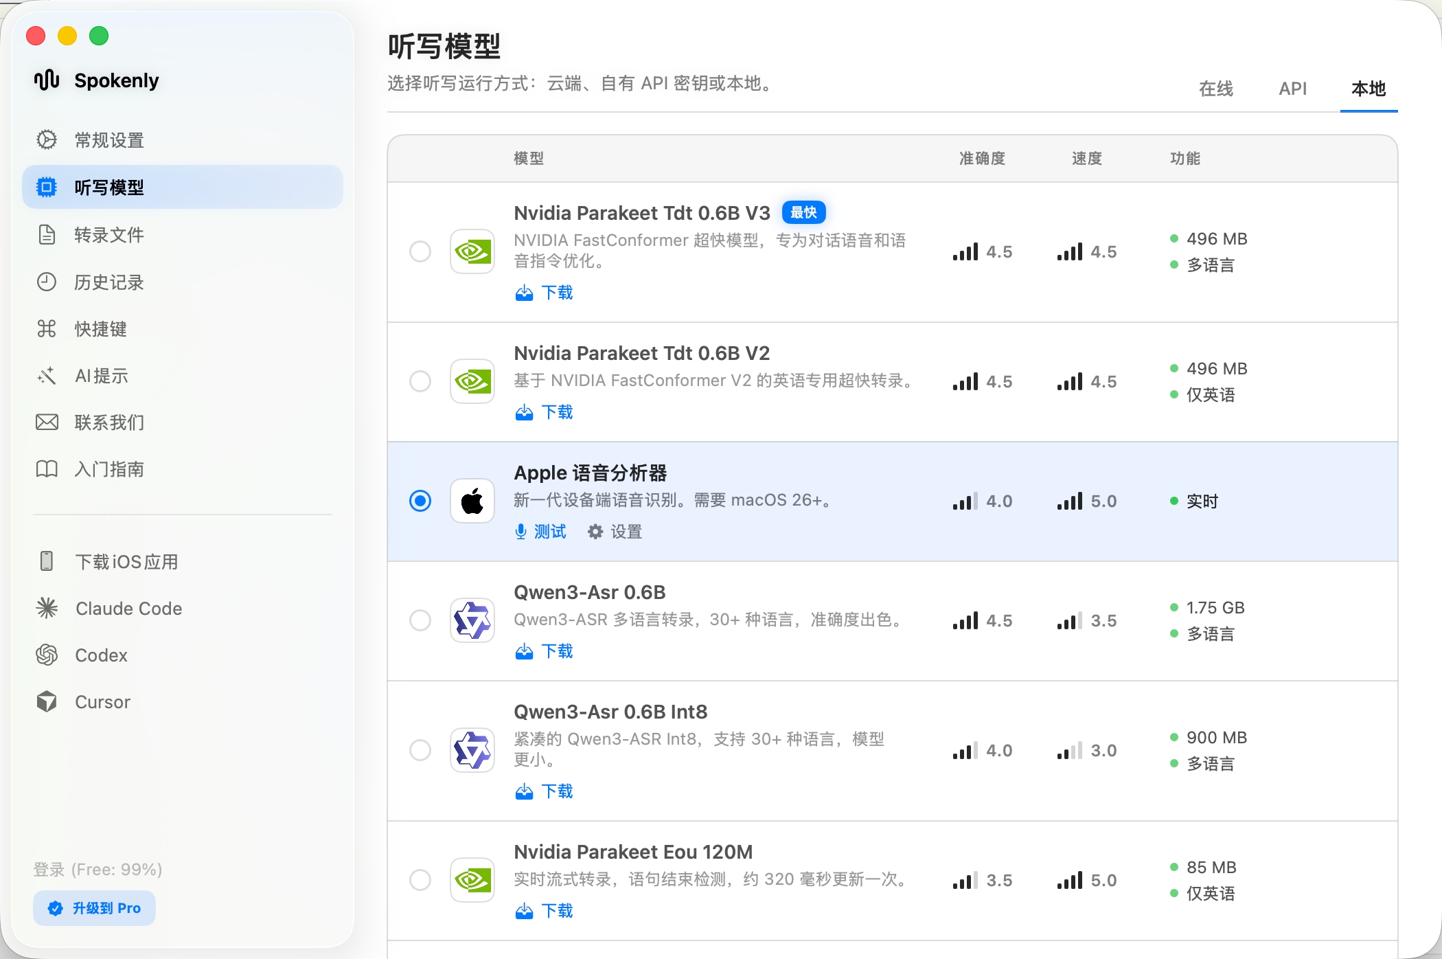Open 快捷键 in the sidebar

183,328
